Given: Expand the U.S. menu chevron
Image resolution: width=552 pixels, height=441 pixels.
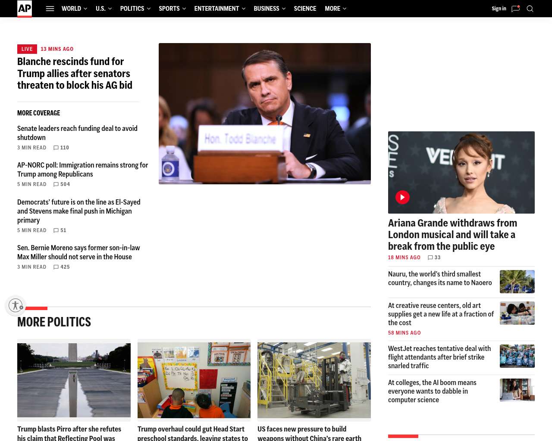Looking at the screenshot, I should tap(110, 9).
